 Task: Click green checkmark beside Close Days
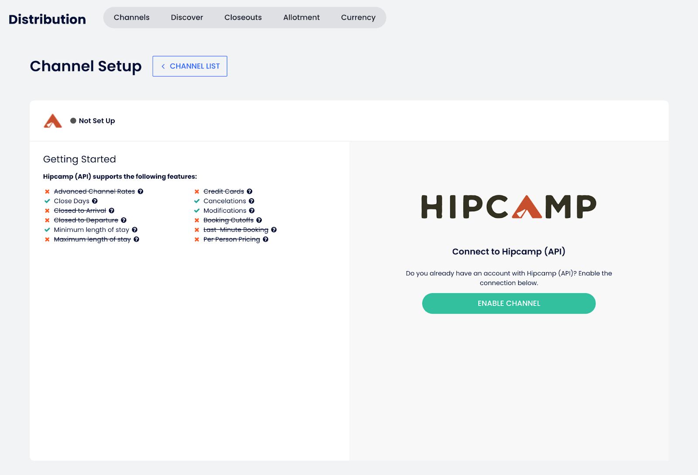47,201
